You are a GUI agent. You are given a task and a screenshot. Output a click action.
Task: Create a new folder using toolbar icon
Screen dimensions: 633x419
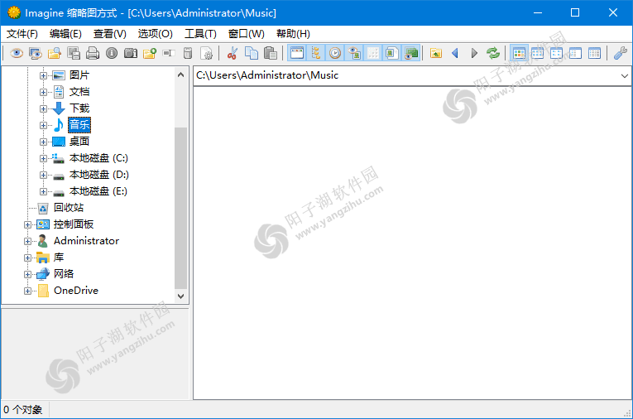click(150, 53)
